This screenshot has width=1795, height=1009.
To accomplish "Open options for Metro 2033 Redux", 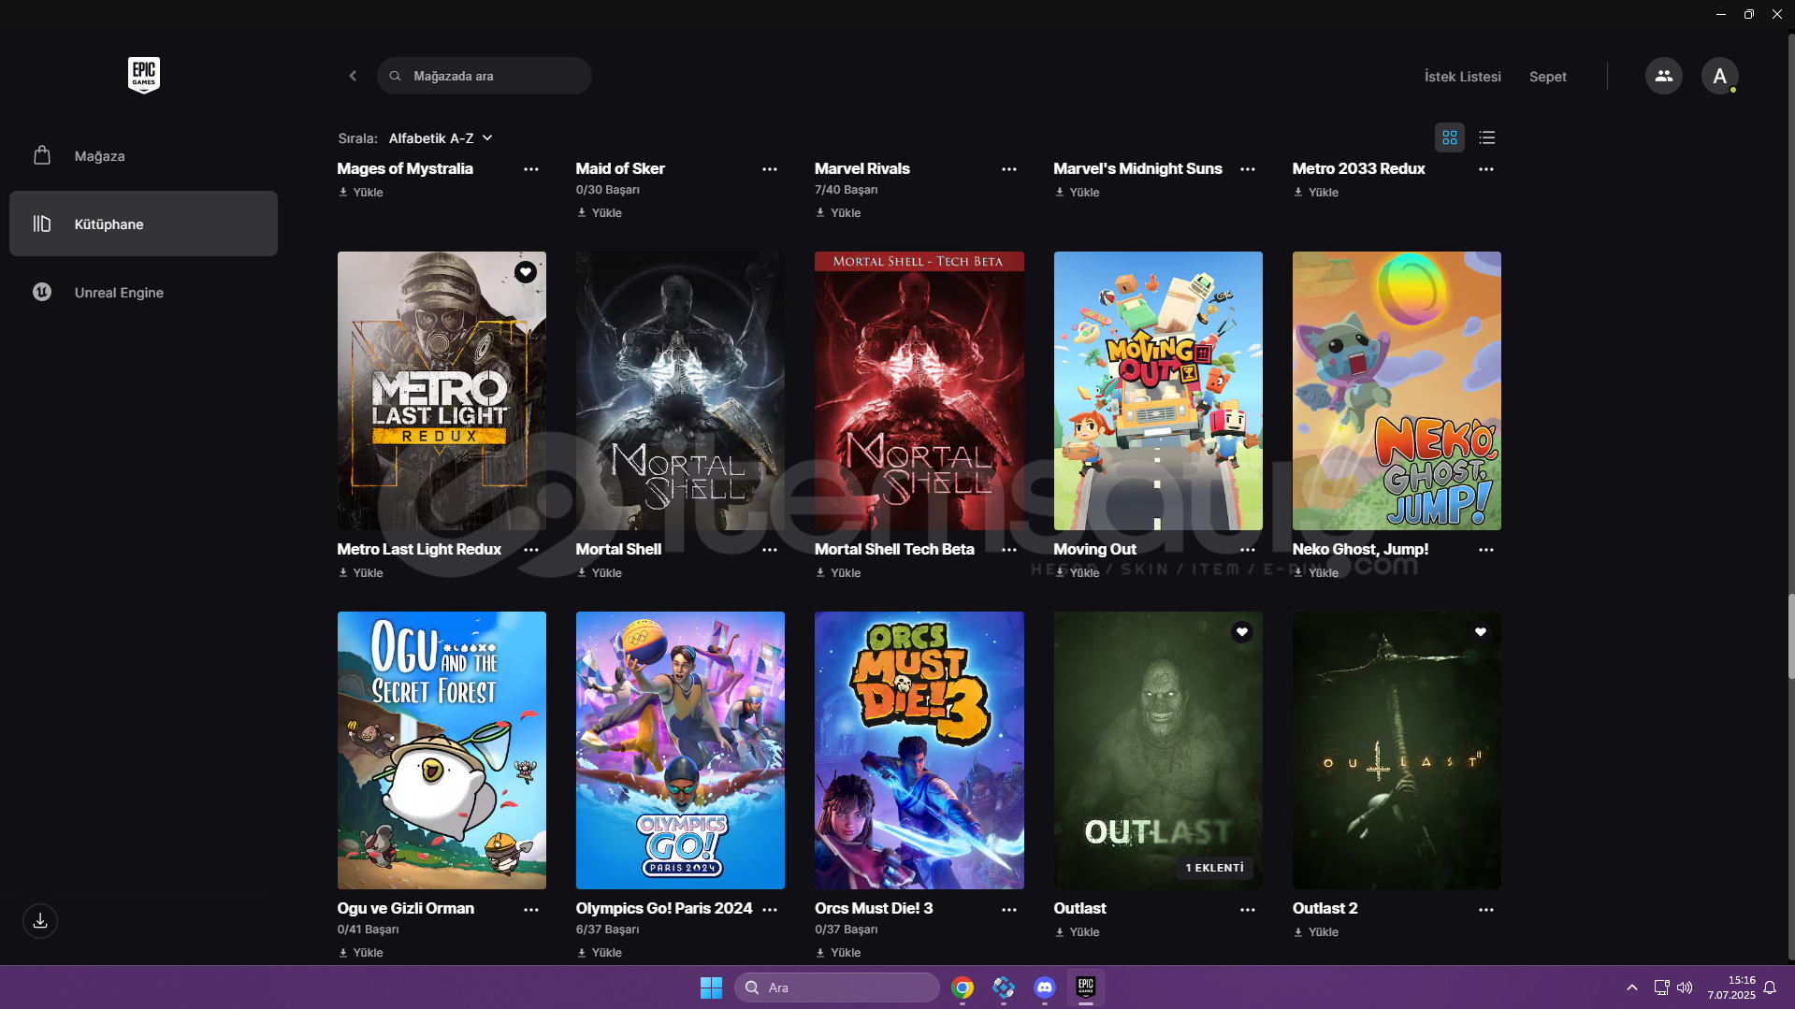I will pyautogui.click(x=1486, y=169).
